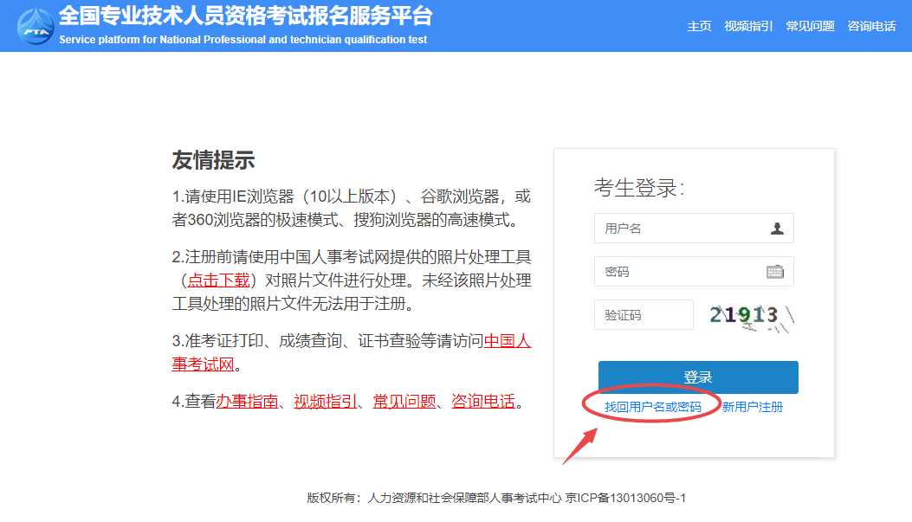Open 视频指引 from the top navigation
The image size is (912, 522).
747,26
